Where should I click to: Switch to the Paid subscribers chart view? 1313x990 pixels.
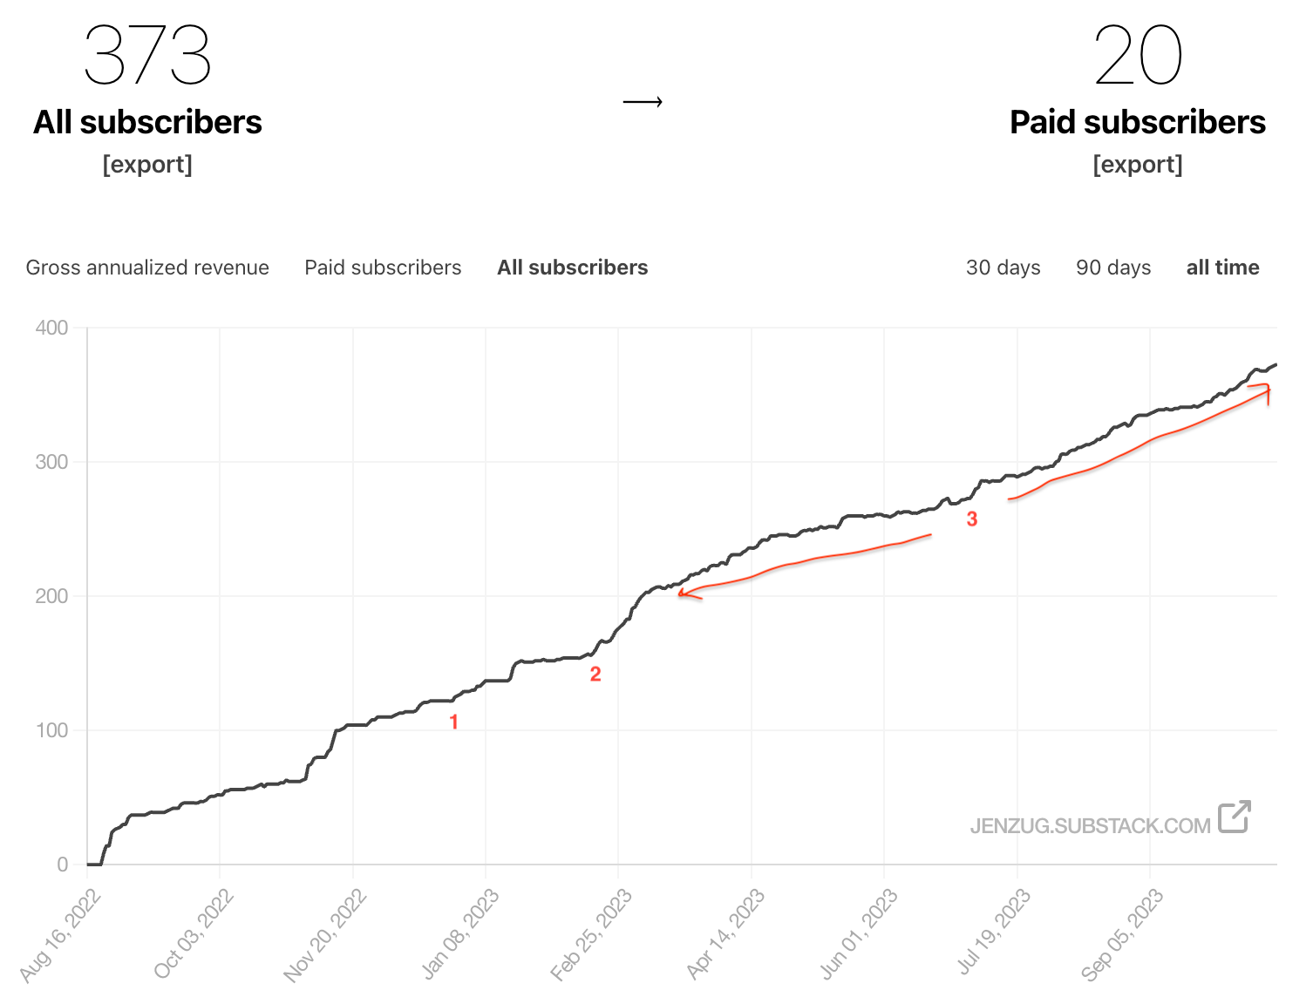point(383,268)
